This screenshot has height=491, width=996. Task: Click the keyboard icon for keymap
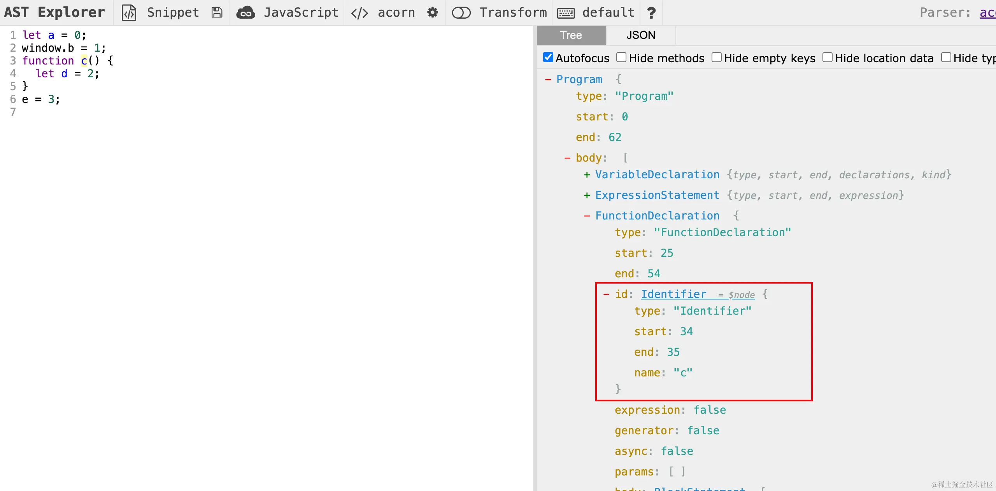click(x=566, y=13)
